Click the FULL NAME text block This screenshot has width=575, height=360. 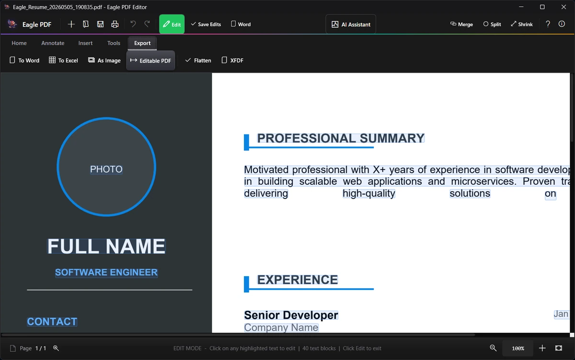click(x=106, y=246)
